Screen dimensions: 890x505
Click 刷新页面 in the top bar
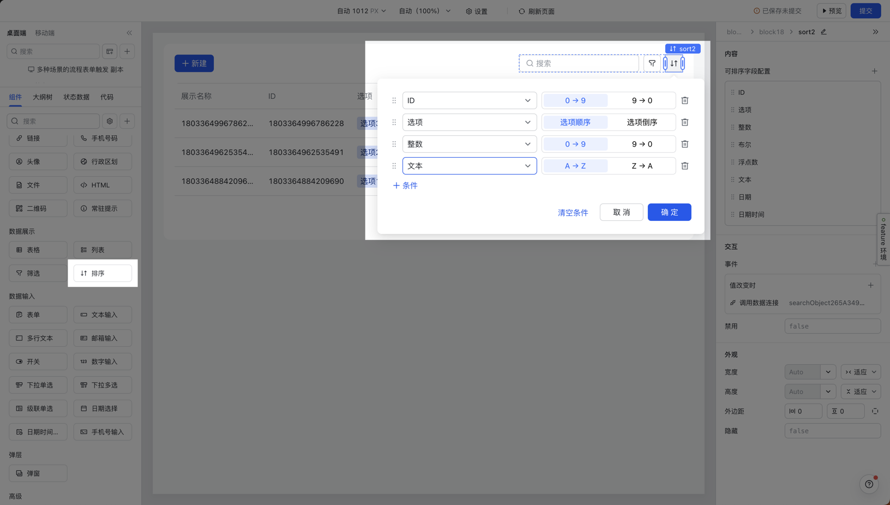536,11
